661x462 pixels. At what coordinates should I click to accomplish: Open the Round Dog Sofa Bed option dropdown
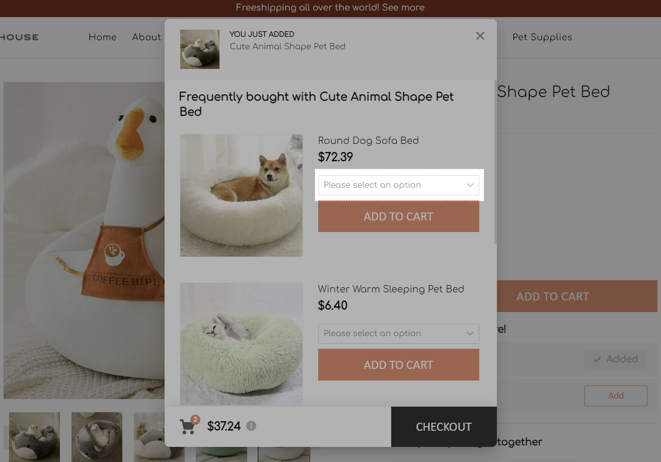tap(398, 185)
